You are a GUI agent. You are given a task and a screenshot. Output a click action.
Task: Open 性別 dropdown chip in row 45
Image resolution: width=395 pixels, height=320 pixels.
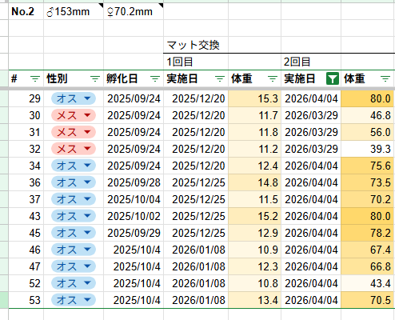(74, 233)
